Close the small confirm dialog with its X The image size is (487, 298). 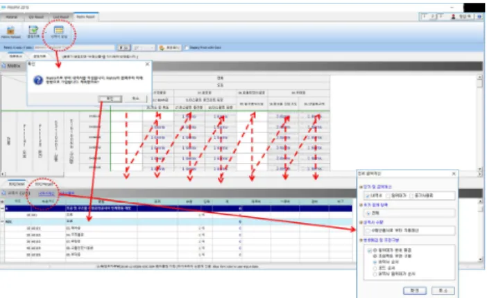coord(147,64)
